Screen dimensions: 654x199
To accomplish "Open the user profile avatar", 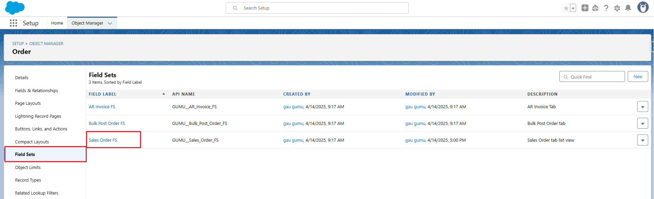I will 643,8.
